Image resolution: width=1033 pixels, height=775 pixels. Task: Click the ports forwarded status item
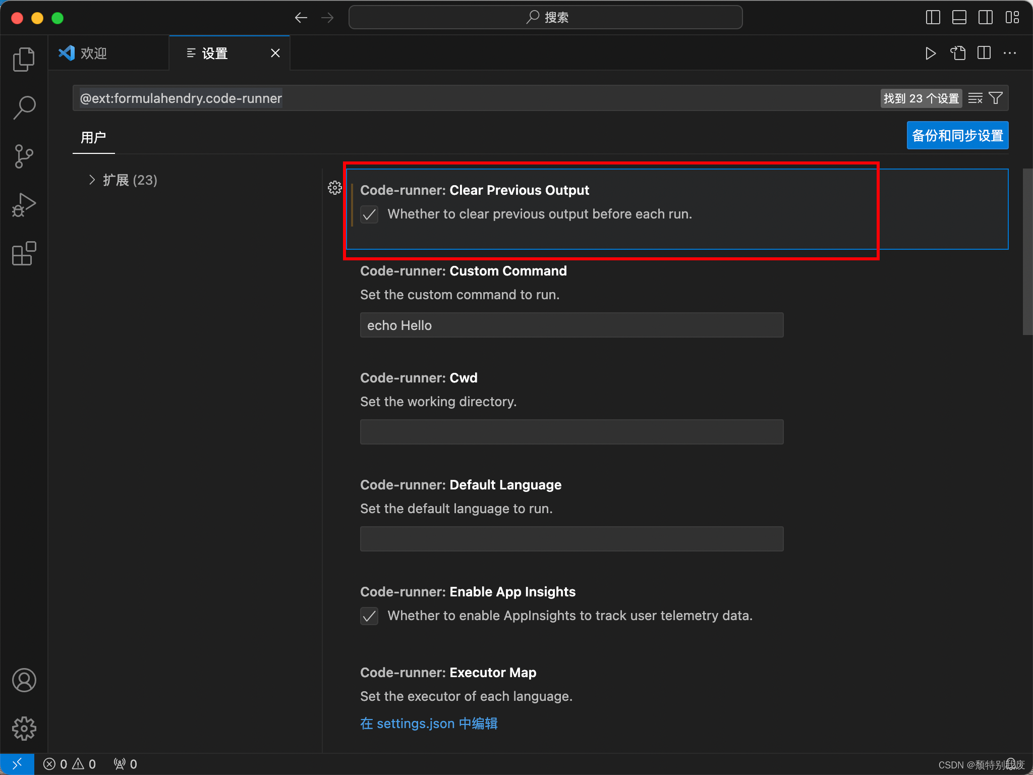[x=126, y=764]
